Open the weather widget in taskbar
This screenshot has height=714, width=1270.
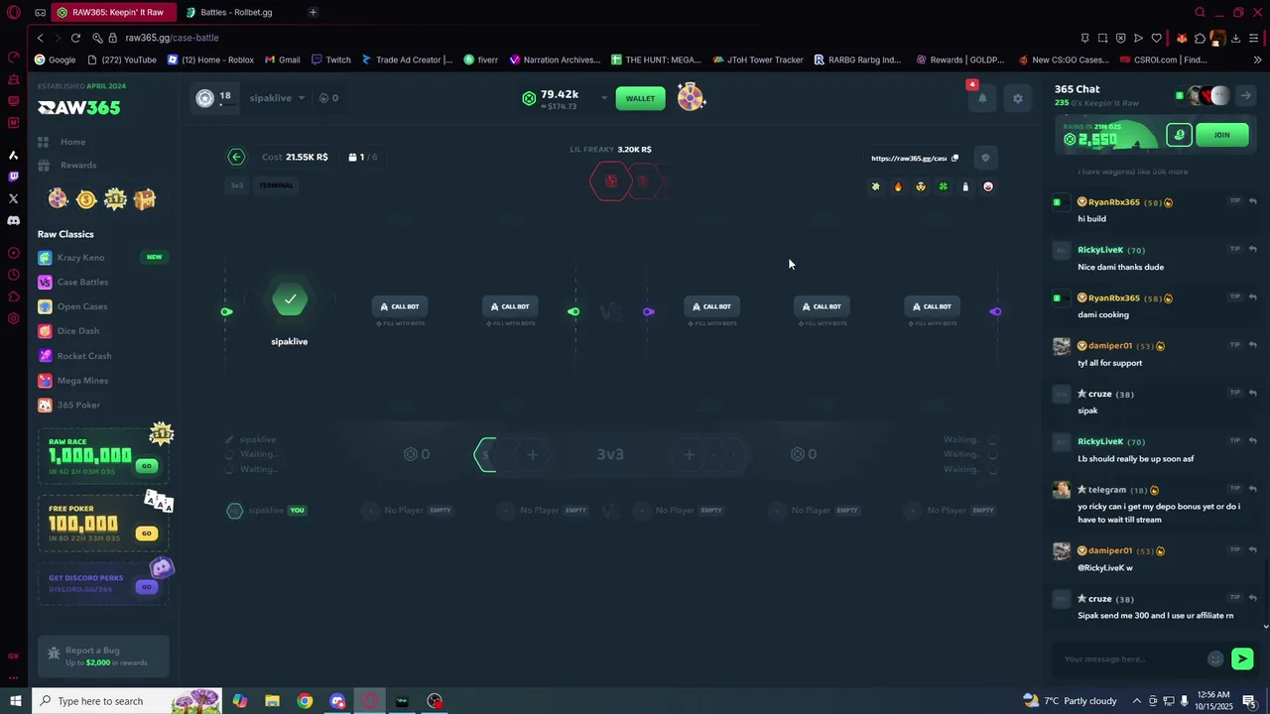(1070, 701)
